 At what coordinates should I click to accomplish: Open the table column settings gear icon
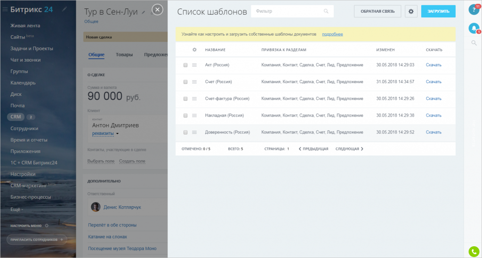pyautogui.click(x=194, y=50)
